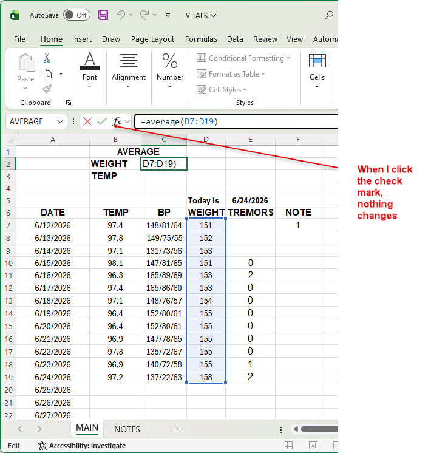Cancel the formula entry with X
The width and height of the screenshot is (431, 453).
pyautogui.click(x=87, y=121)
